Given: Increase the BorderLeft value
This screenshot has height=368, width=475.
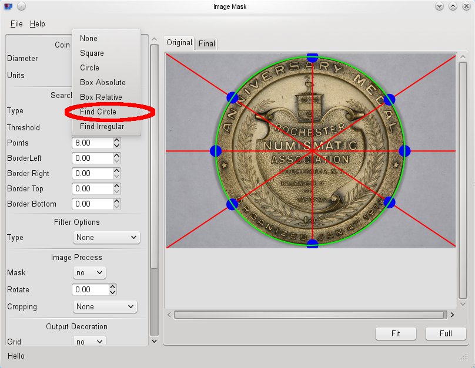Looking at the screenshot, I should 116,156.
